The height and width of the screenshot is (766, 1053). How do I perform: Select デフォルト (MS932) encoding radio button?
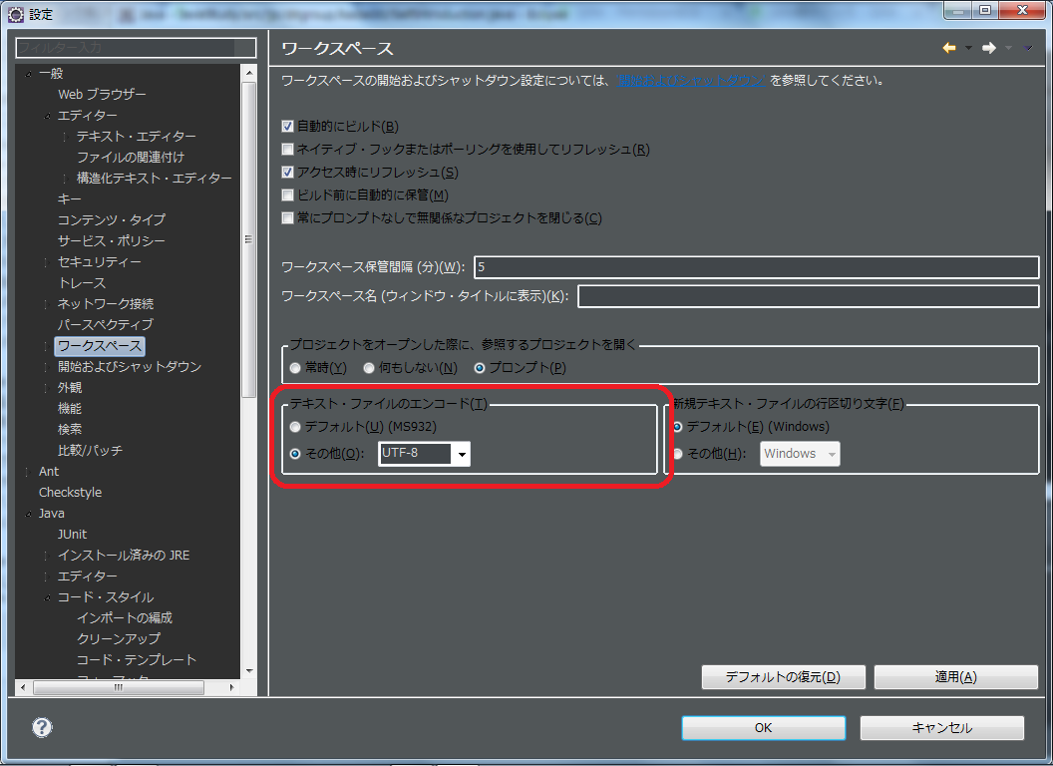click(295, 427)
